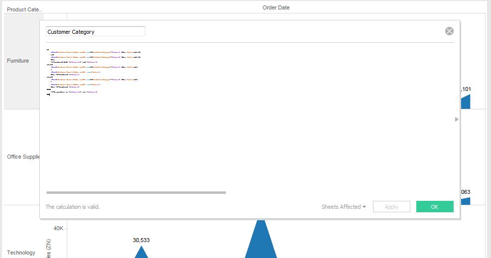Expand the functions pane arrow
Image resolution: width=491 pixels, height=258 pixels.
(457, 119)
